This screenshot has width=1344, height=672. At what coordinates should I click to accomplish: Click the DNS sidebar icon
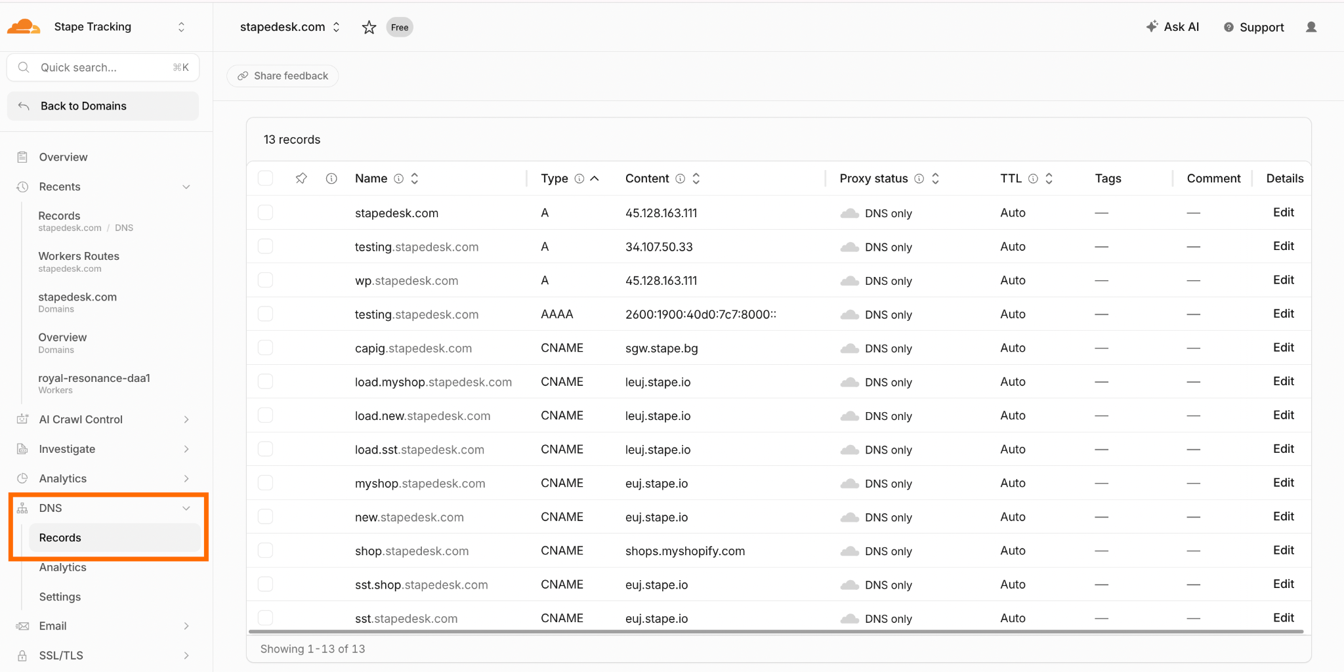[22, 508]
